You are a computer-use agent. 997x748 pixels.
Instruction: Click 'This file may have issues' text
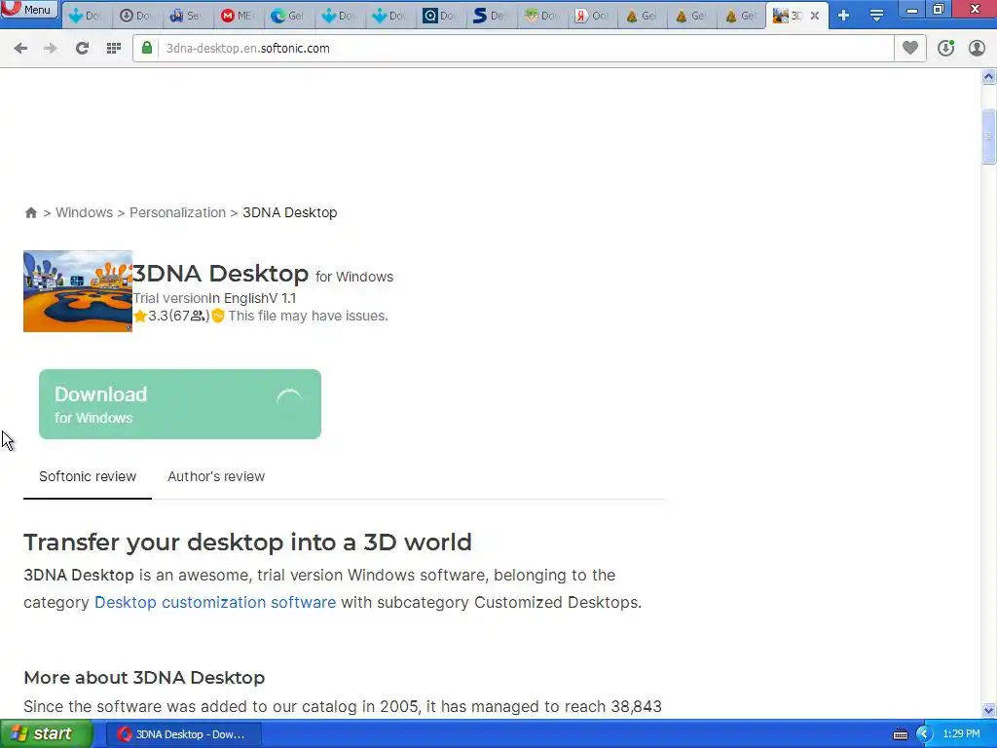click(x=309, y=316)
